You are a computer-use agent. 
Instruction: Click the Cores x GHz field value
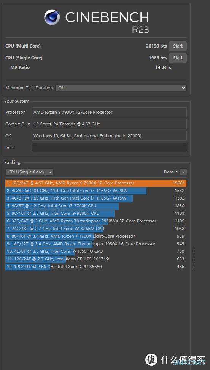(110, 124)
